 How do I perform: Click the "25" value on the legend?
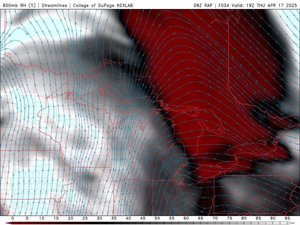click(85, 218)
